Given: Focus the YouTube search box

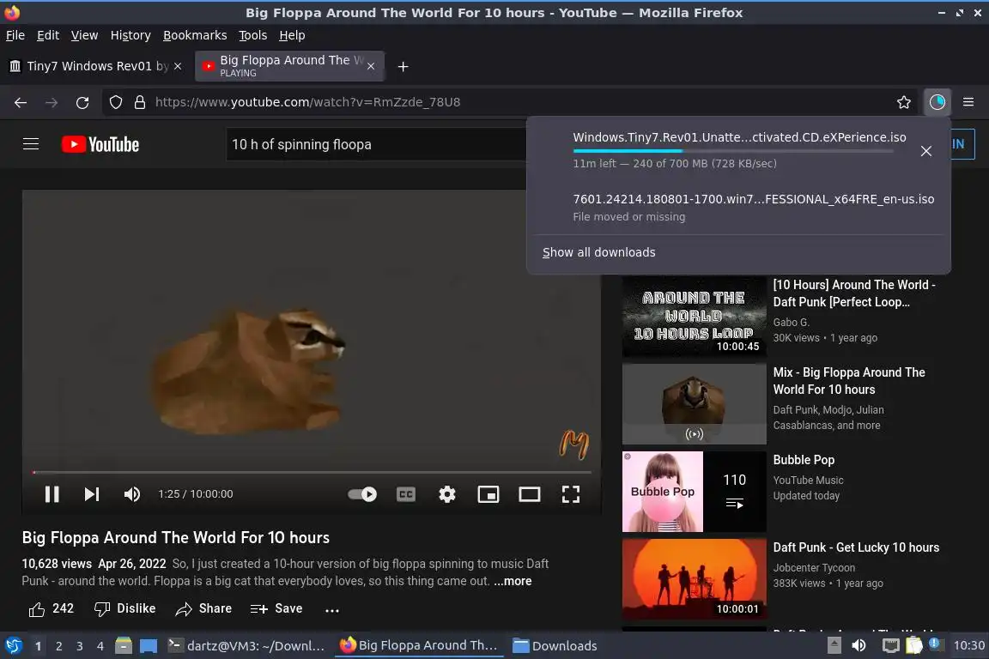Looking at the screenshot, I should [x=376, y=144].
